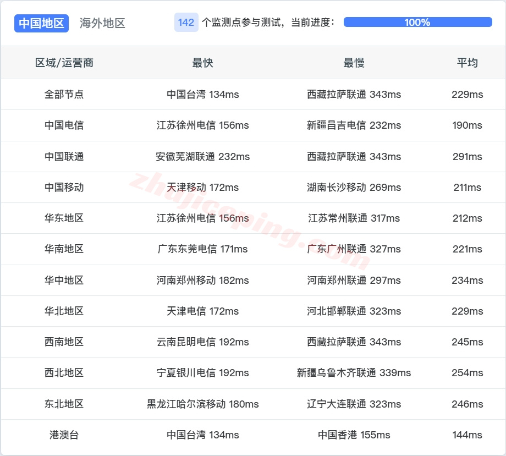
Task: Click 广东东莞电信 171ms cell
Action: click(202, 249)
